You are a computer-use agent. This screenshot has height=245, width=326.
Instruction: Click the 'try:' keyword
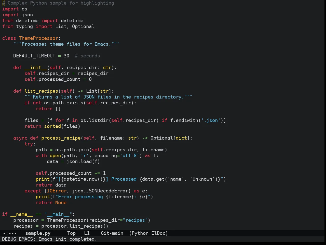click(x=30, y=144)
